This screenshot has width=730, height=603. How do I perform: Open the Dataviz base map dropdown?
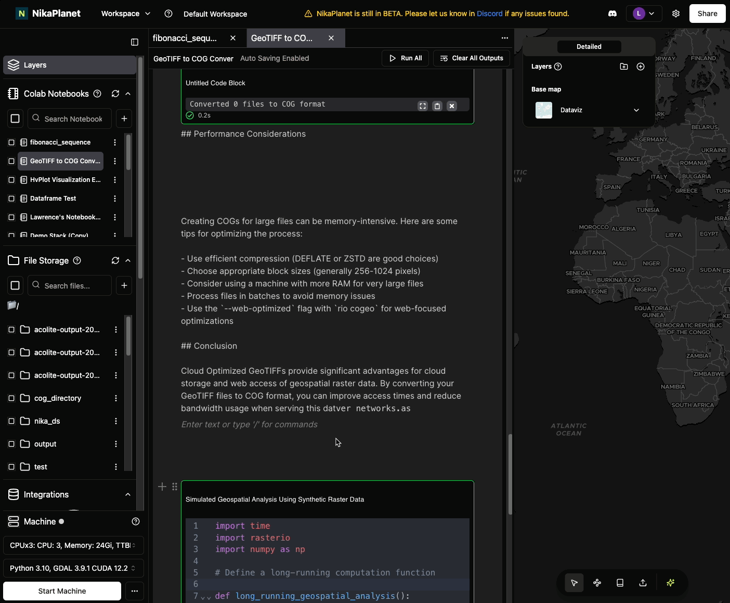click(636, 110)
